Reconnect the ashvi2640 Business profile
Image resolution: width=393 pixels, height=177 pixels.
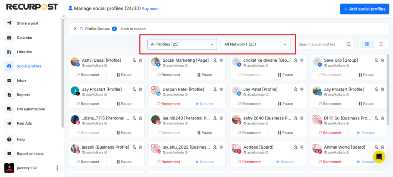click(249, 133)
